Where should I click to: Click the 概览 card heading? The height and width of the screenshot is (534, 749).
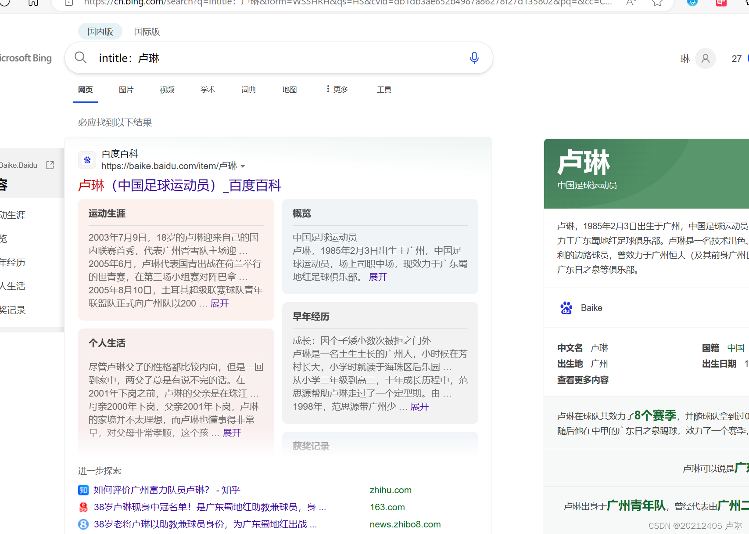[x=302, y=213]
